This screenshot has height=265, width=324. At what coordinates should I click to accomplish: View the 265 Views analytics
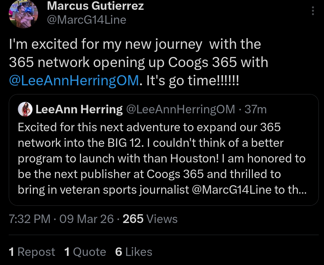150,219
